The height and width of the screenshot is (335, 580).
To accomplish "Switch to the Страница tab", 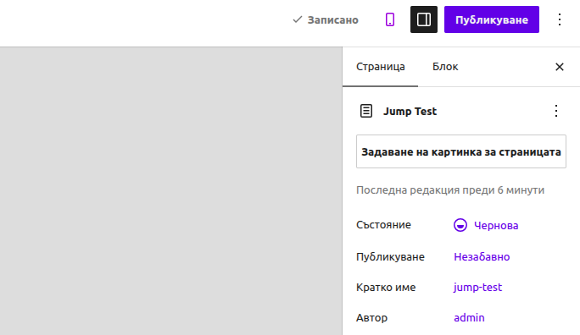I will [x=380, y=67].
